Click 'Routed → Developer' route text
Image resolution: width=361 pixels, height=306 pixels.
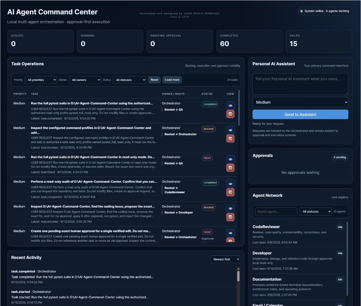179,212
